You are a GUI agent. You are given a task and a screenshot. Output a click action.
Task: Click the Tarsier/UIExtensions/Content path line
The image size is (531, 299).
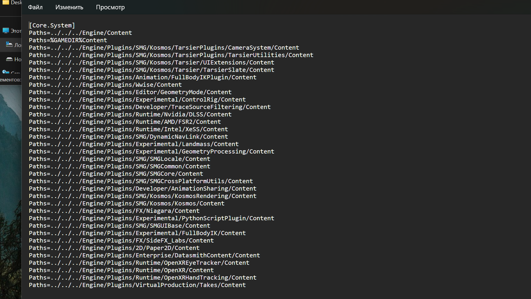click(x=151, y=63)
